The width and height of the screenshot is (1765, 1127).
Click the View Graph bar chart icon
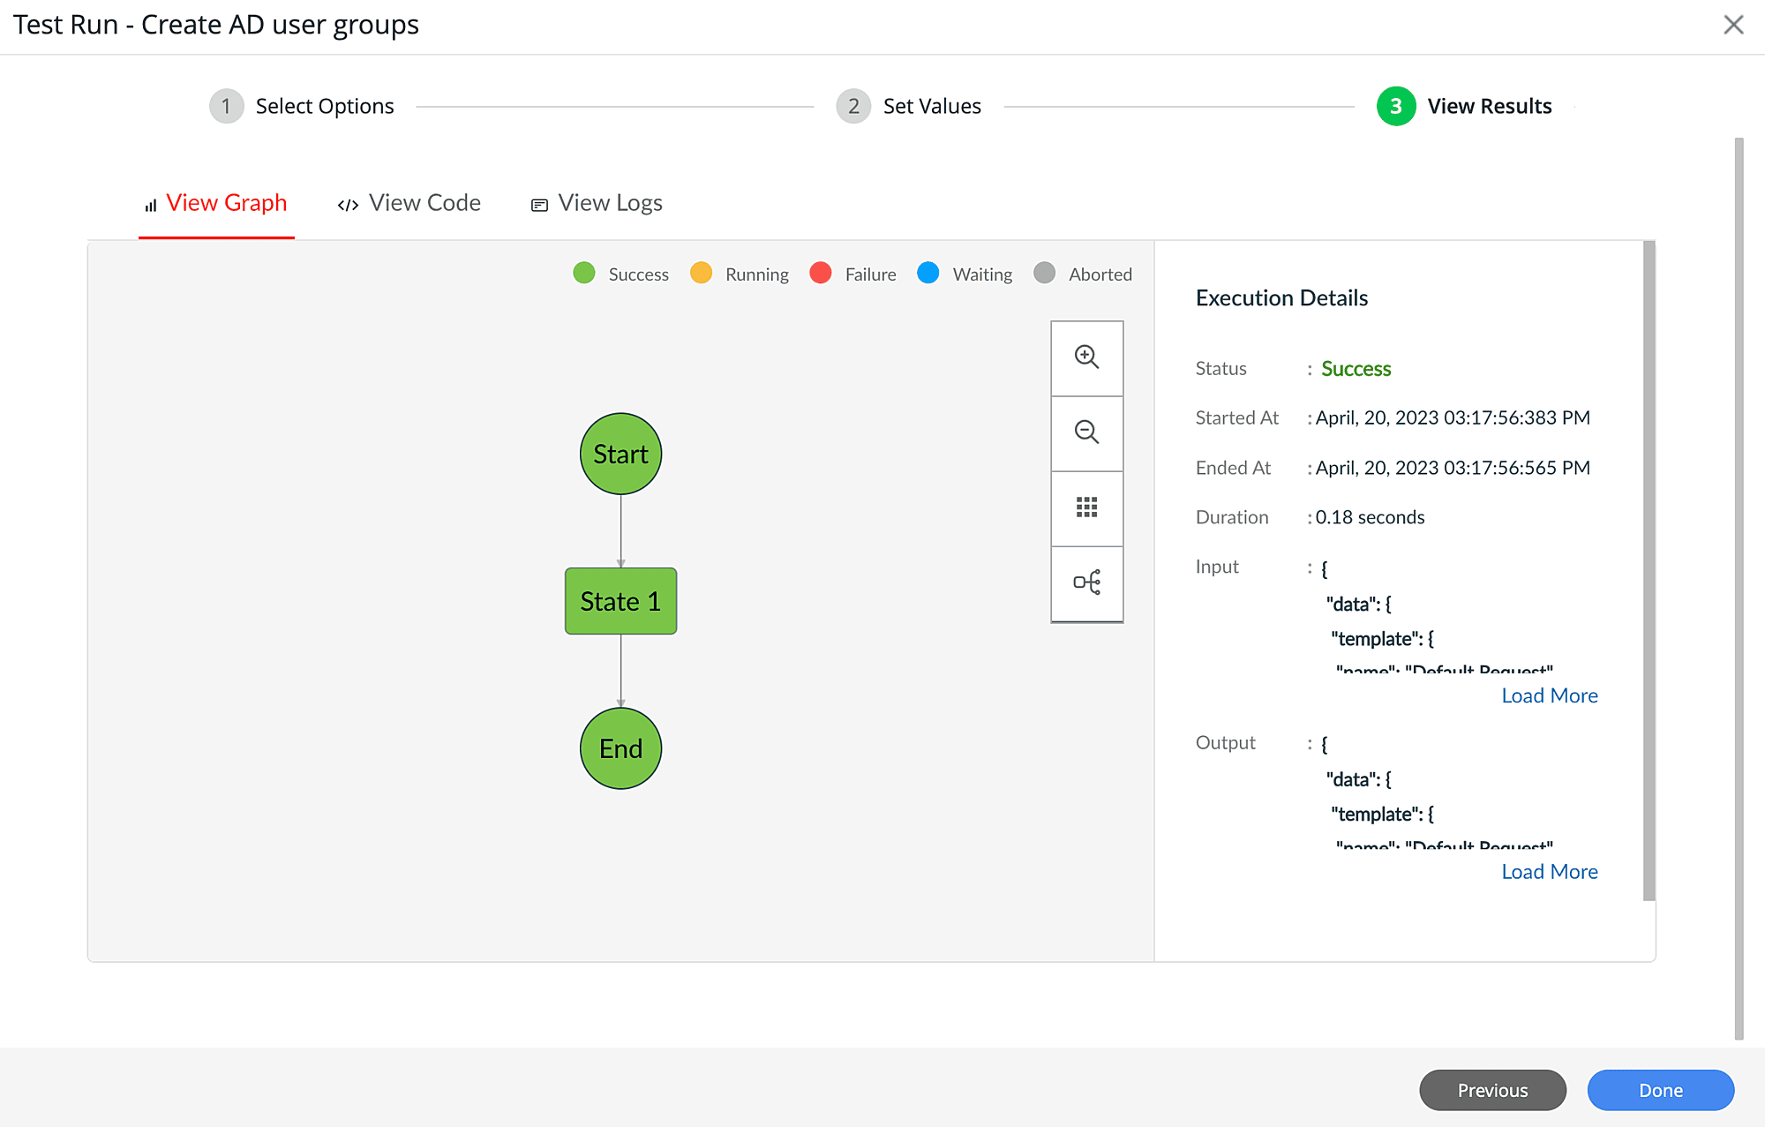click(151, 206)
